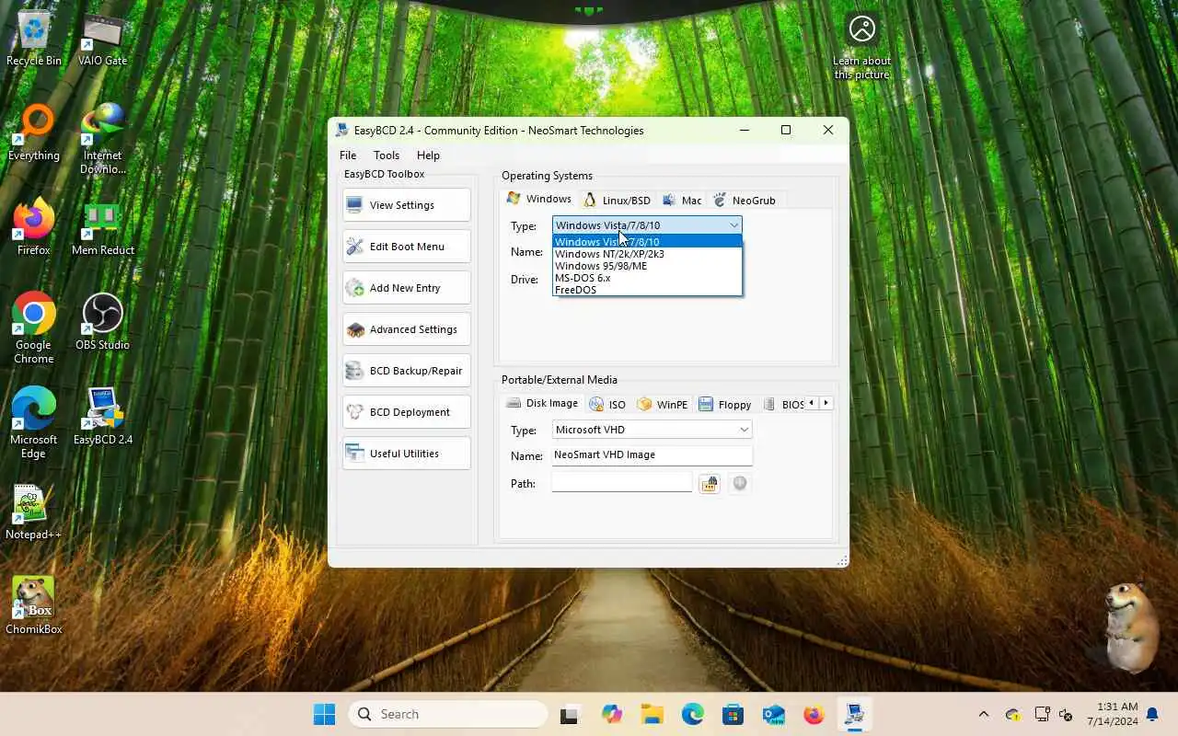Select Windows Vista/7/8/10 highlighted list option
Viewport: 1178px width, 736px height.
(647, 242)
